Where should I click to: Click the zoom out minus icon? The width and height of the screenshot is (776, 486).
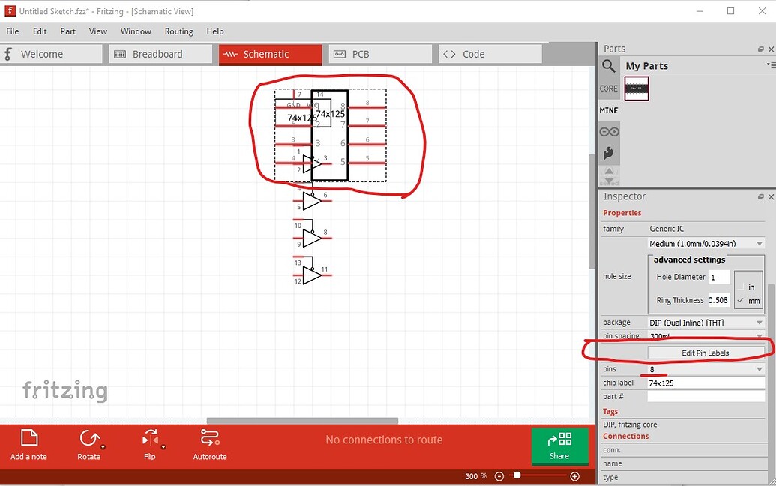tap(499, 476)
